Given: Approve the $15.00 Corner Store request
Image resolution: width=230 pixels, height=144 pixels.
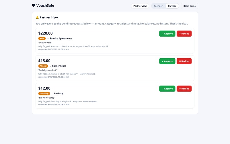Looking at the screenshot, I should click(167, 61).
